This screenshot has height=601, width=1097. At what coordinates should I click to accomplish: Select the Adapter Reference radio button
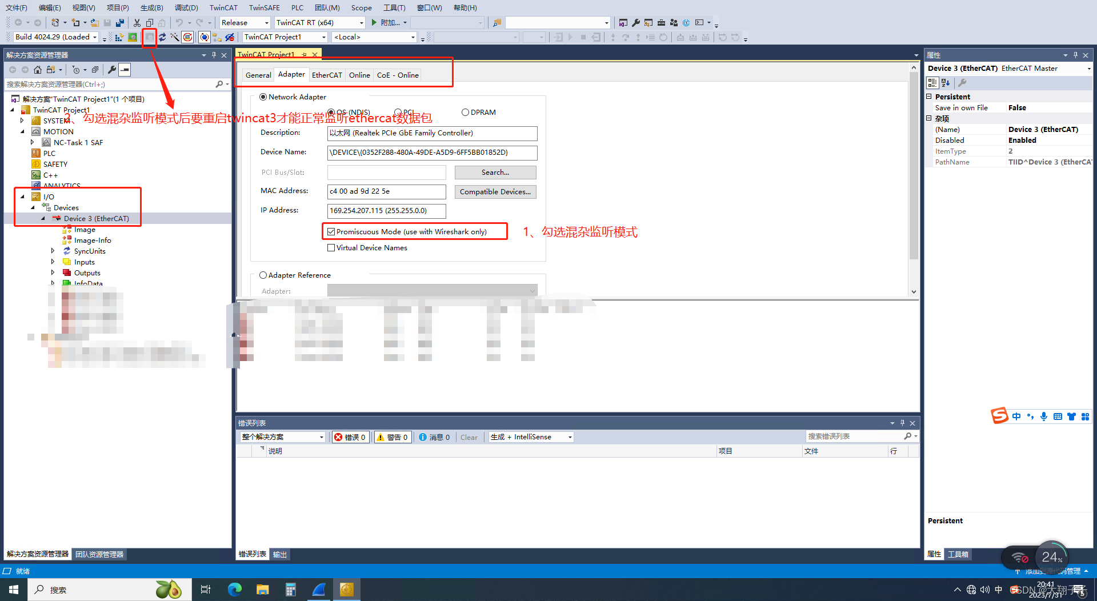click(x=263, y=275)
